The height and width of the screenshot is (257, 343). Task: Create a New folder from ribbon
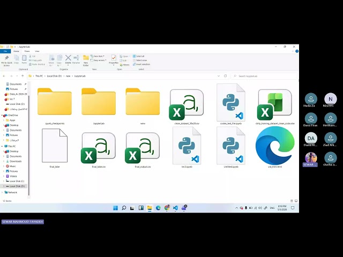[x=86, y=61]
